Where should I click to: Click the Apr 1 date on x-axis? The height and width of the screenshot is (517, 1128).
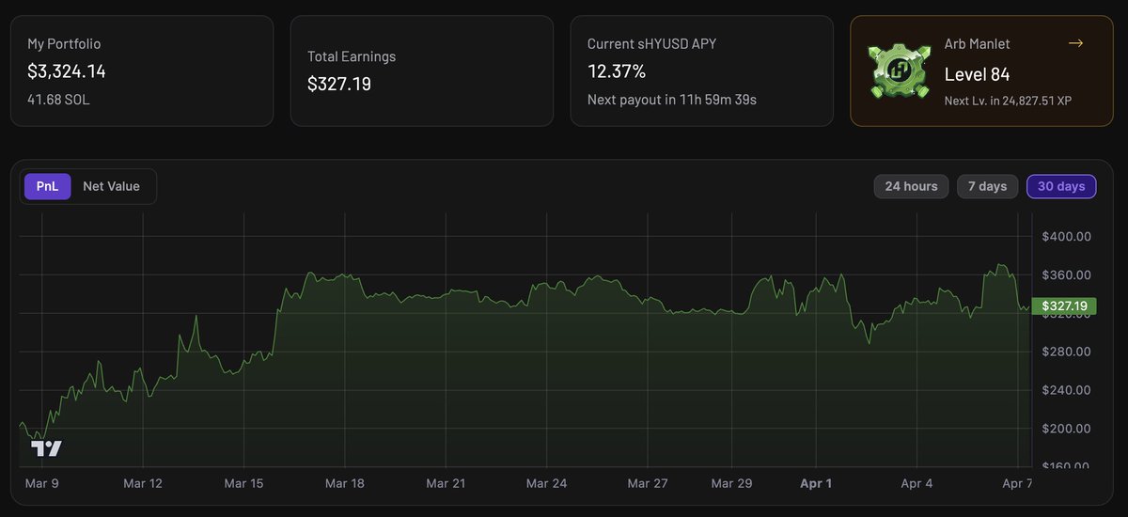point(816,484)
